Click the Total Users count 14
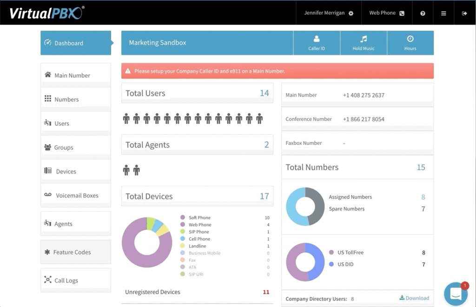476x307 pixels. (x=264, y=93)
